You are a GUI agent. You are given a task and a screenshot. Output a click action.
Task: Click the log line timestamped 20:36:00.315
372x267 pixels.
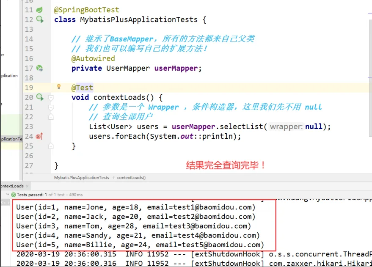[194, 254]
